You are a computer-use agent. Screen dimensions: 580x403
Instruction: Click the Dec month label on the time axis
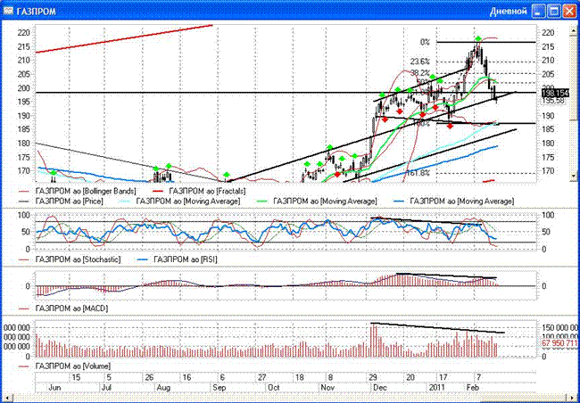coord(381,388)
